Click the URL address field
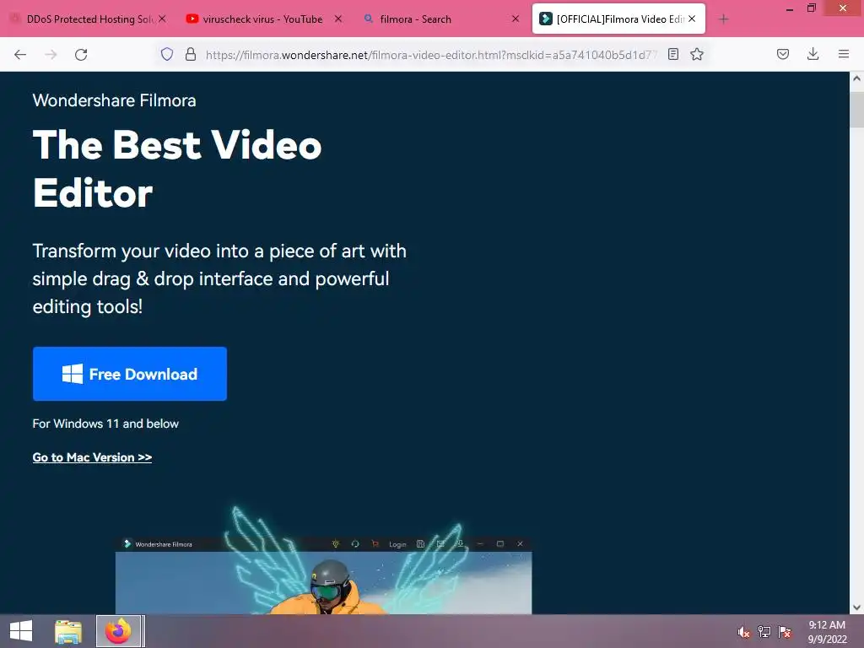 click(431, 55)
